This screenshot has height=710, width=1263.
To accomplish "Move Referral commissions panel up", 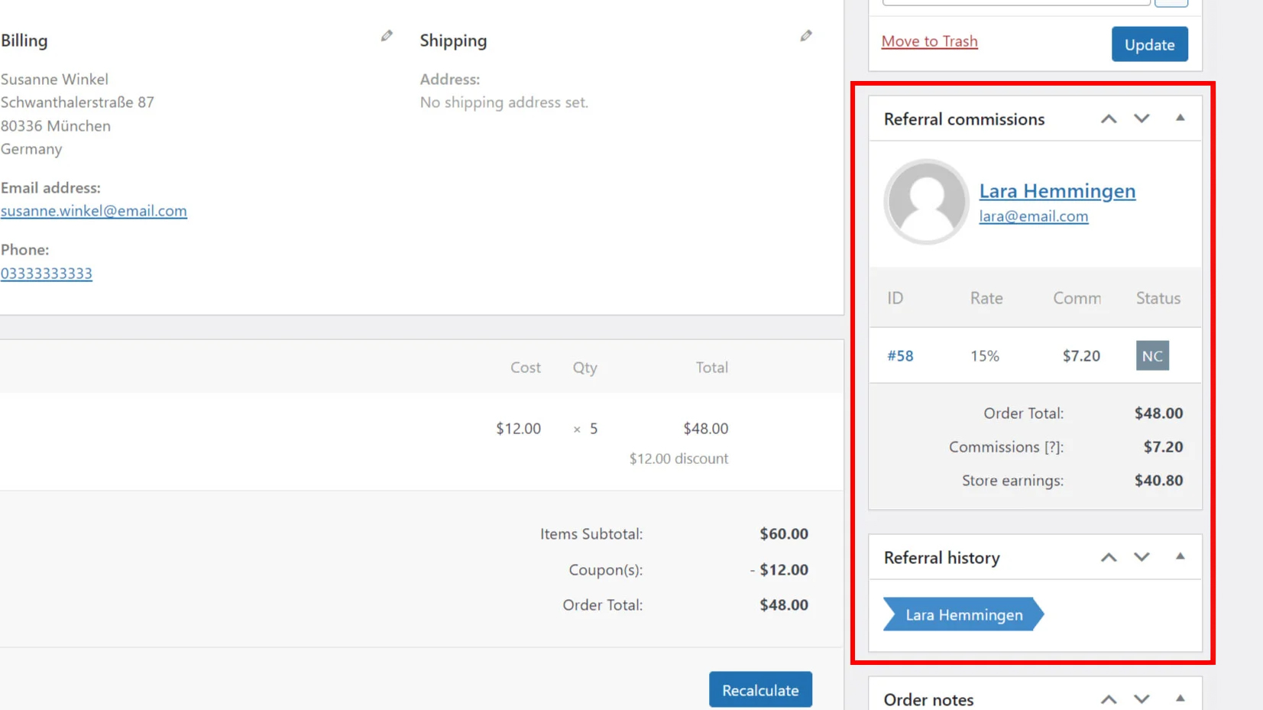I will 1108,119.
